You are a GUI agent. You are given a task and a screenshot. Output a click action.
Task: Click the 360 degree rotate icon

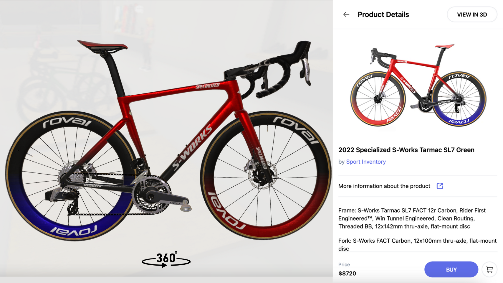[x=166, y=259]
